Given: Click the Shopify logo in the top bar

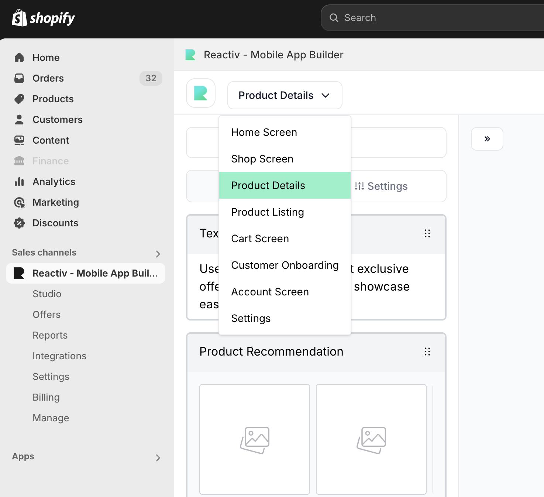Looking at the screenshot, I should tap(43, 18).
